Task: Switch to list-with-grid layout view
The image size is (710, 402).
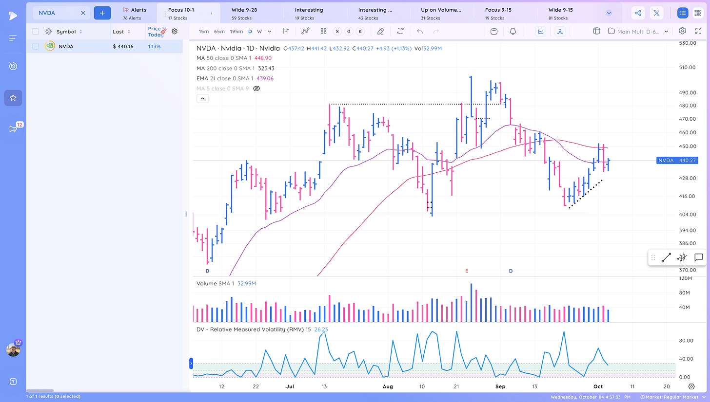Action: (697, 13)
